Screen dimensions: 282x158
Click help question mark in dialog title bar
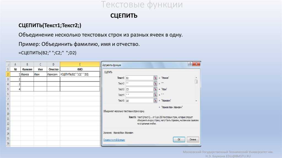[190, 64]
